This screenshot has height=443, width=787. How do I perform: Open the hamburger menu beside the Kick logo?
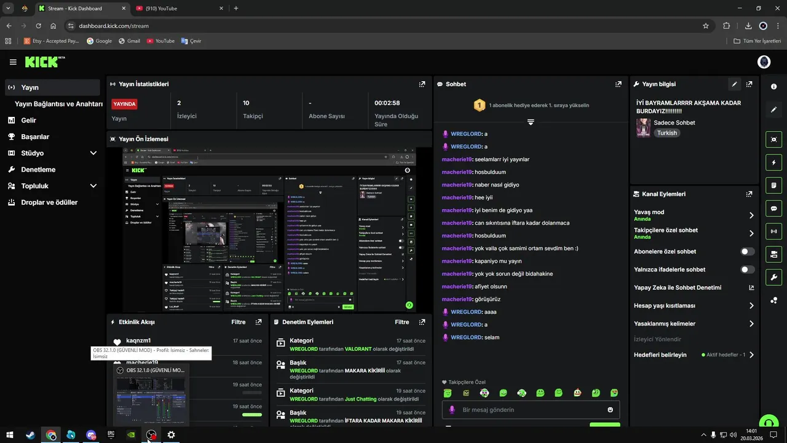point(13,62)
